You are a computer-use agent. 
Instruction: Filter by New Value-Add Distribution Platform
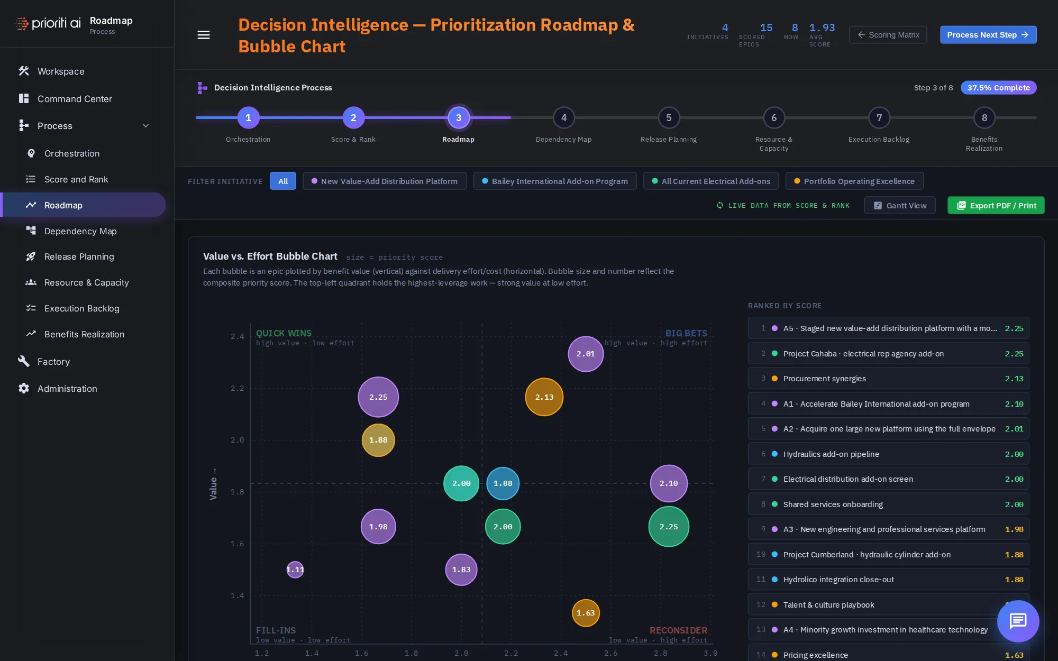(x=385, y=181)
